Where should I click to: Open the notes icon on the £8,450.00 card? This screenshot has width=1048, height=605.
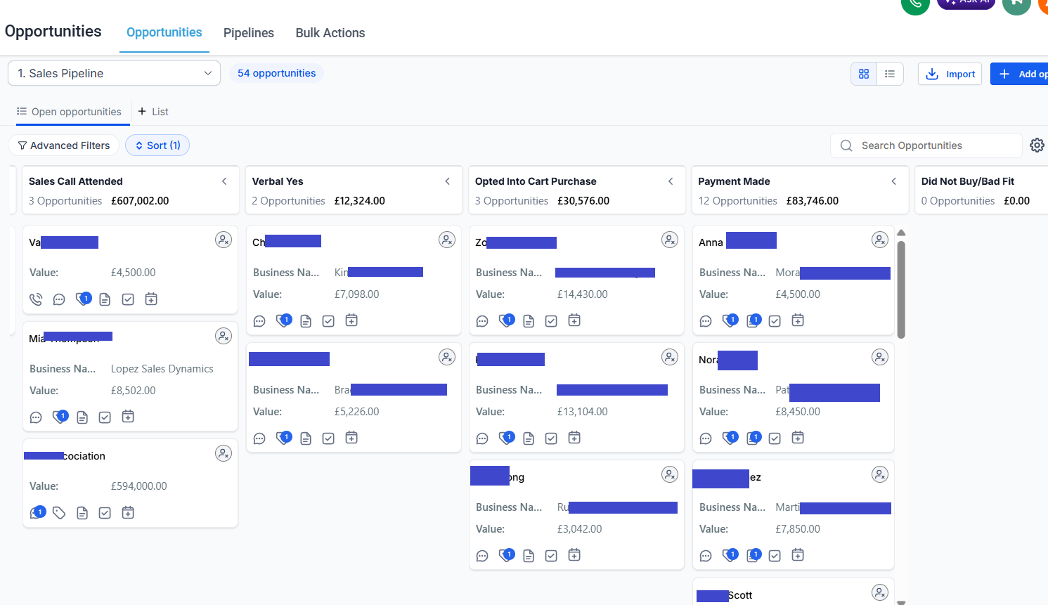(753, 438)
